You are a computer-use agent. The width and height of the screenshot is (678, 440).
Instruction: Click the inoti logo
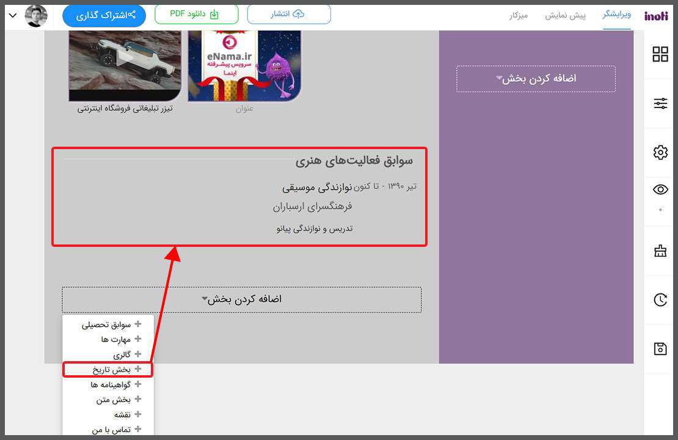point(656,15)
